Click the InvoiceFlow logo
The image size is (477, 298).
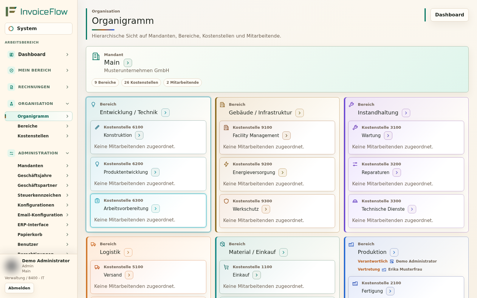[37, 12]
